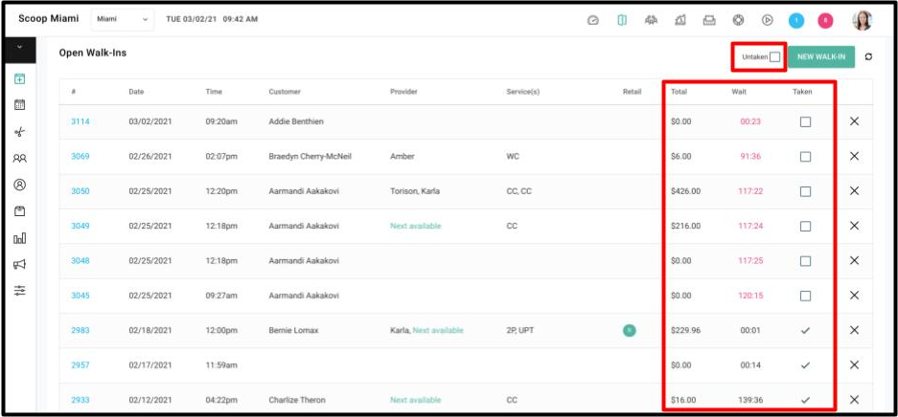Remove walk-in 3049 with X icon
Screen dimensions: 898x417
coord(854,226)
